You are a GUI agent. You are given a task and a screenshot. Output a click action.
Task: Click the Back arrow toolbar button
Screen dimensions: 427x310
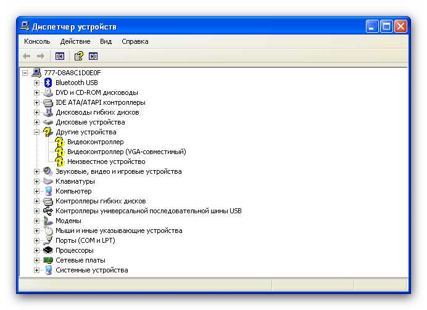tap(27, 56)
